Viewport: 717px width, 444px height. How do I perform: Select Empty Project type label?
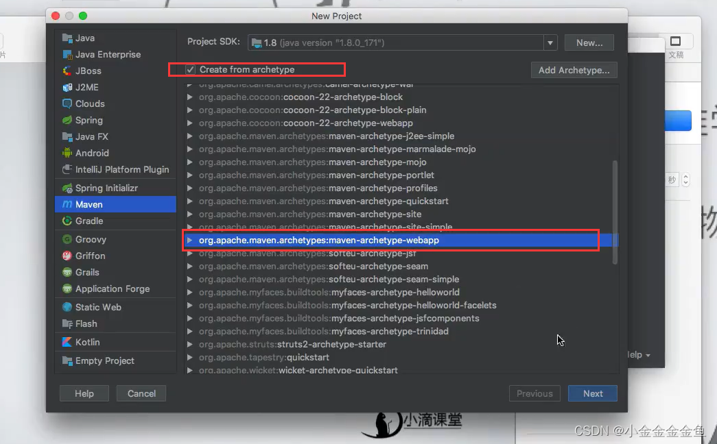(105, 361)
